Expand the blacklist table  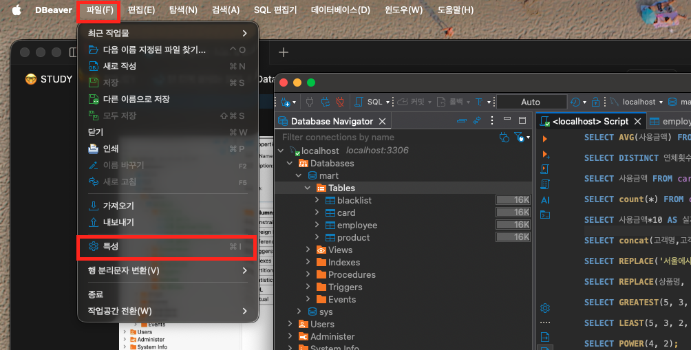coord(317,200)
